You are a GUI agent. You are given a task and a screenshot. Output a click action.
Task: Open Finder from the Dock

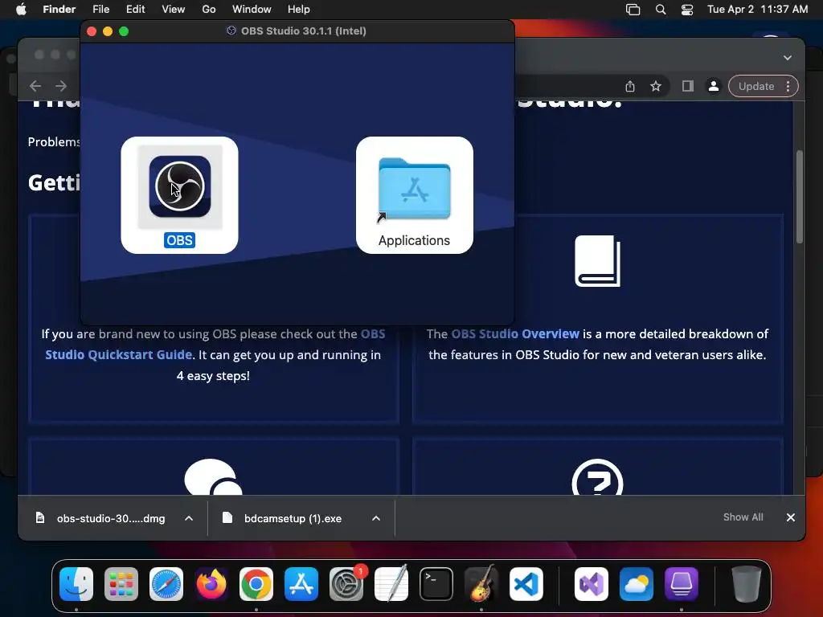coord(76,584)
